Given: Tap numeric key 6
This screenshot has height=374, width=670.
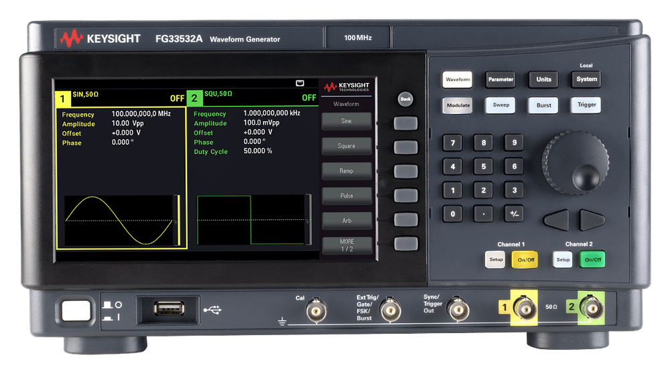Looking at the screenshot, I should coord(514,167).
